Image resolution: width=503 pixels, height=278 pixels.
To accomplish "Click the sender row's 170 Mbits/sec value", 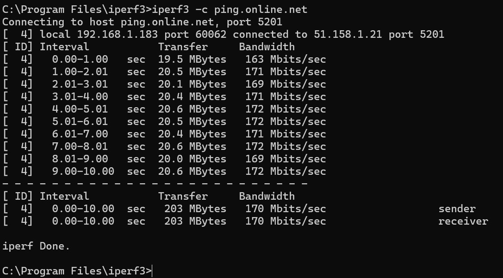I will click(x=285, y=209).
